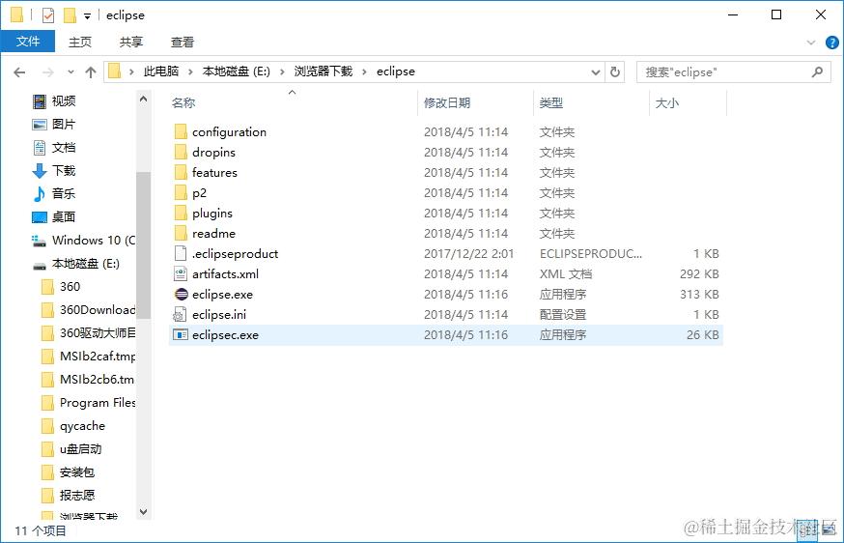Select the eclipse.exe application icon

tap(182, 294)
